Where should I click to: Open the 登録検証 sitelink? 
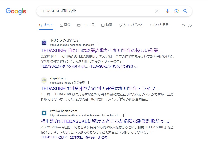tap(77, 137)
